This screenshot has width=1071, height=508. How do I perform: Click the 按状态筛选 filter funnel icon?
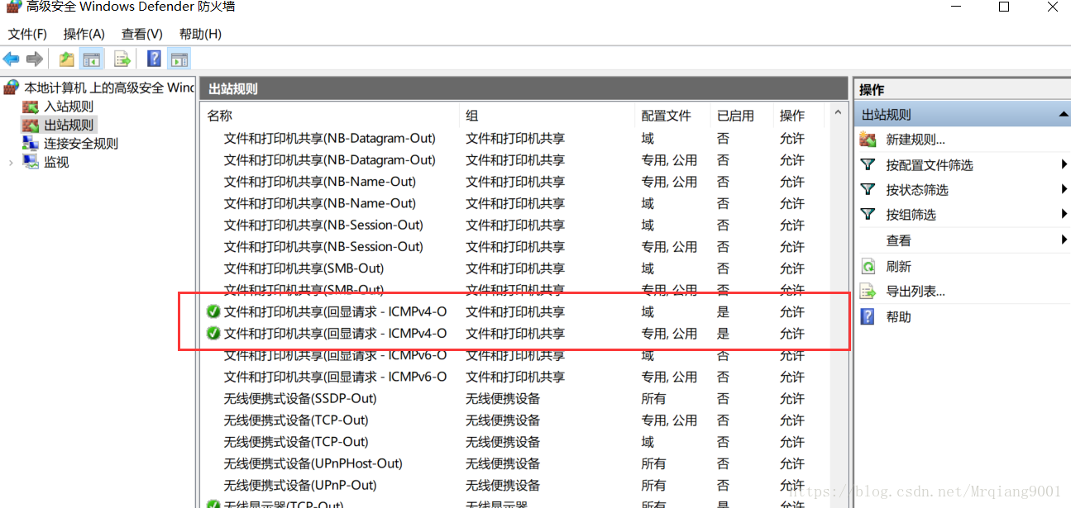click(868, 189)
